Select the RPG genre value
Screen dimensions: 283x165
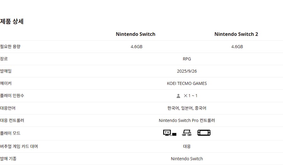[x=187, y=59]
